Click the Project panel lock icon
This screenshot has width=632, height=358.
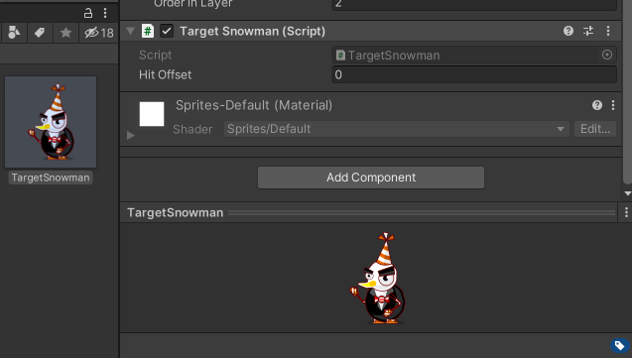88,13
